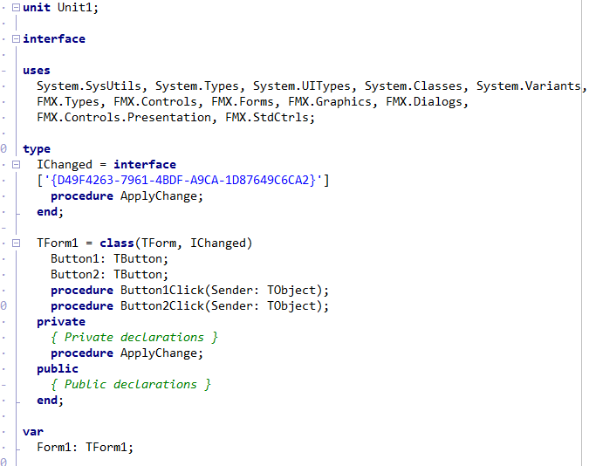Image resolution: width=596 pixels, height=466 pixels.
Task: Click 'FMX.StdCtrls' unit name
Action: [x=267, y=118]
